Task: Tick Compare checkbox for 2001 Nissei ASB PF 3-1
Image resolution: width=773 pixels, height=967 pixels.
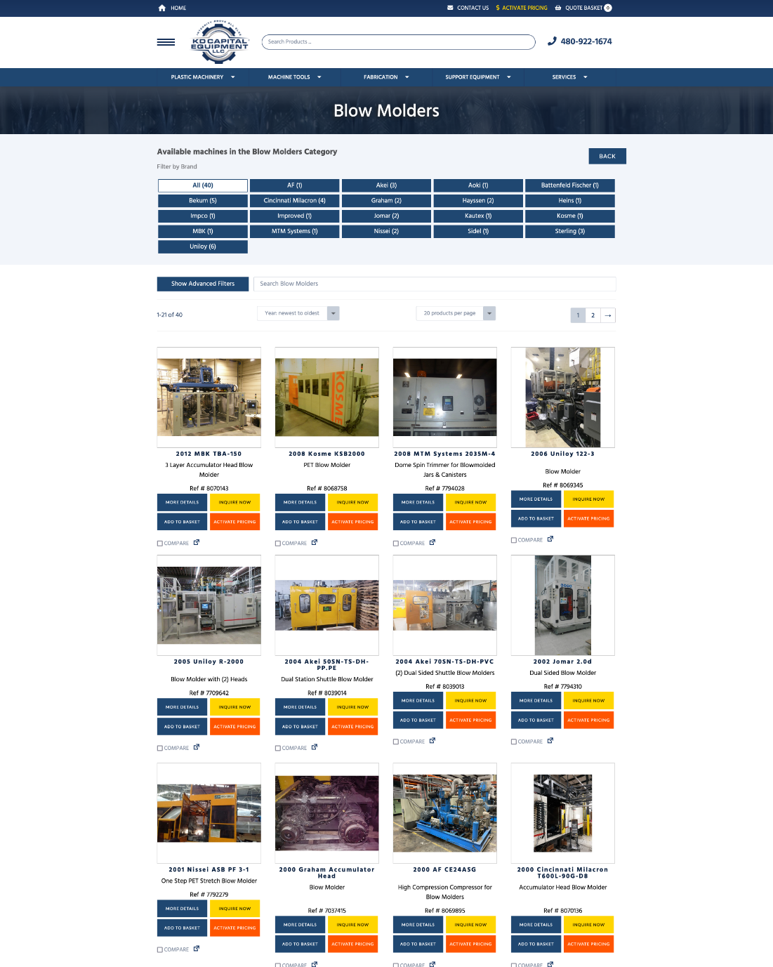Action: tap(160, 950)
